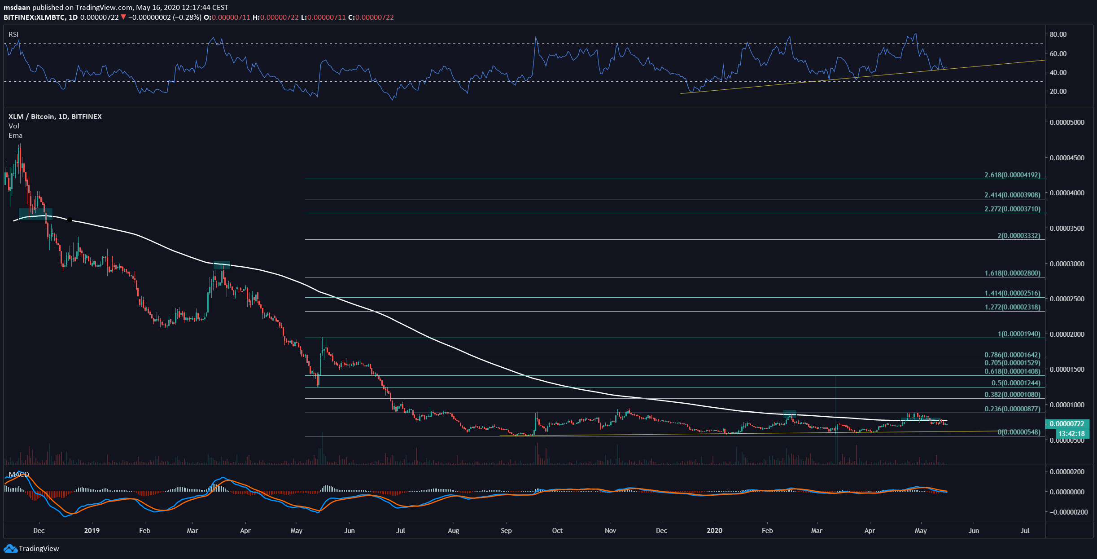This screenshot has width=1097, height=559.
Task: Click the TradingView wordmark at bottom left
Action: 39,549
